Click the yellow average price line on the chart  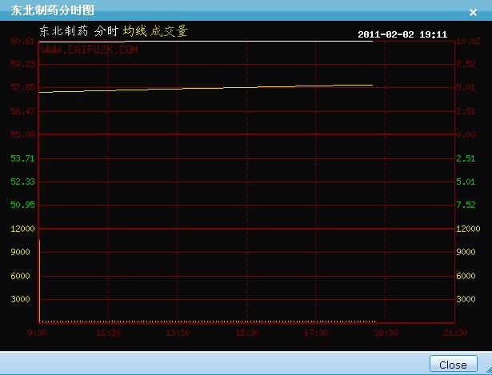click(x=206, y=89)
